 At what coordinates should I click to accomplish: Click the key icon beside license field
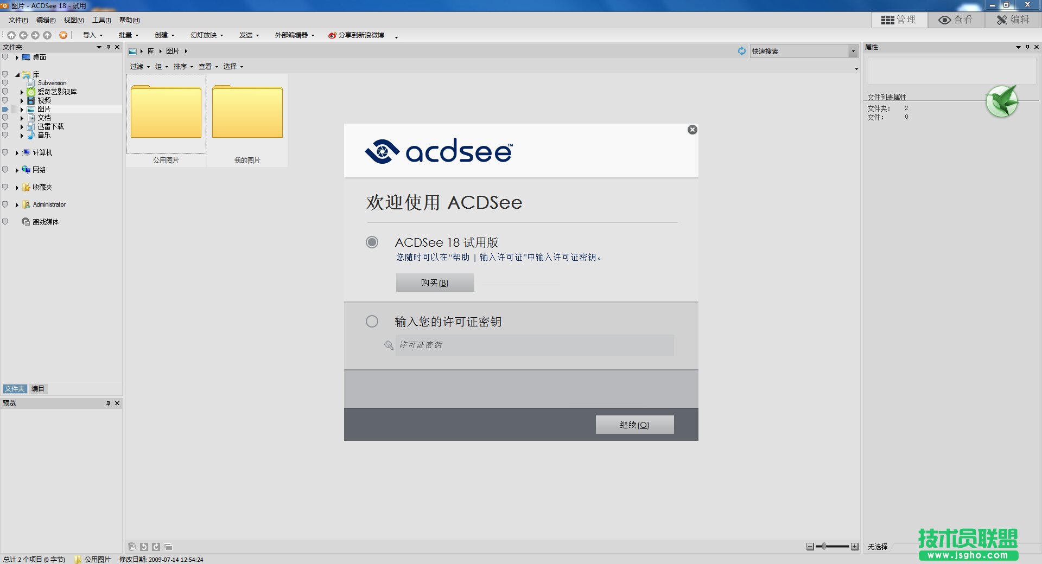pyautogui.click(x=389, y=345)
